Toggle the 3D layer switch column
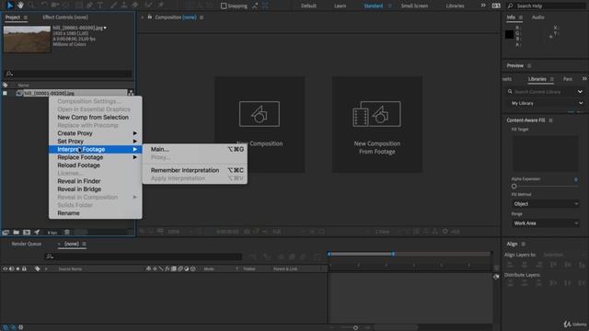The width and height of the screenshot is (589, 331). [192, 268]
